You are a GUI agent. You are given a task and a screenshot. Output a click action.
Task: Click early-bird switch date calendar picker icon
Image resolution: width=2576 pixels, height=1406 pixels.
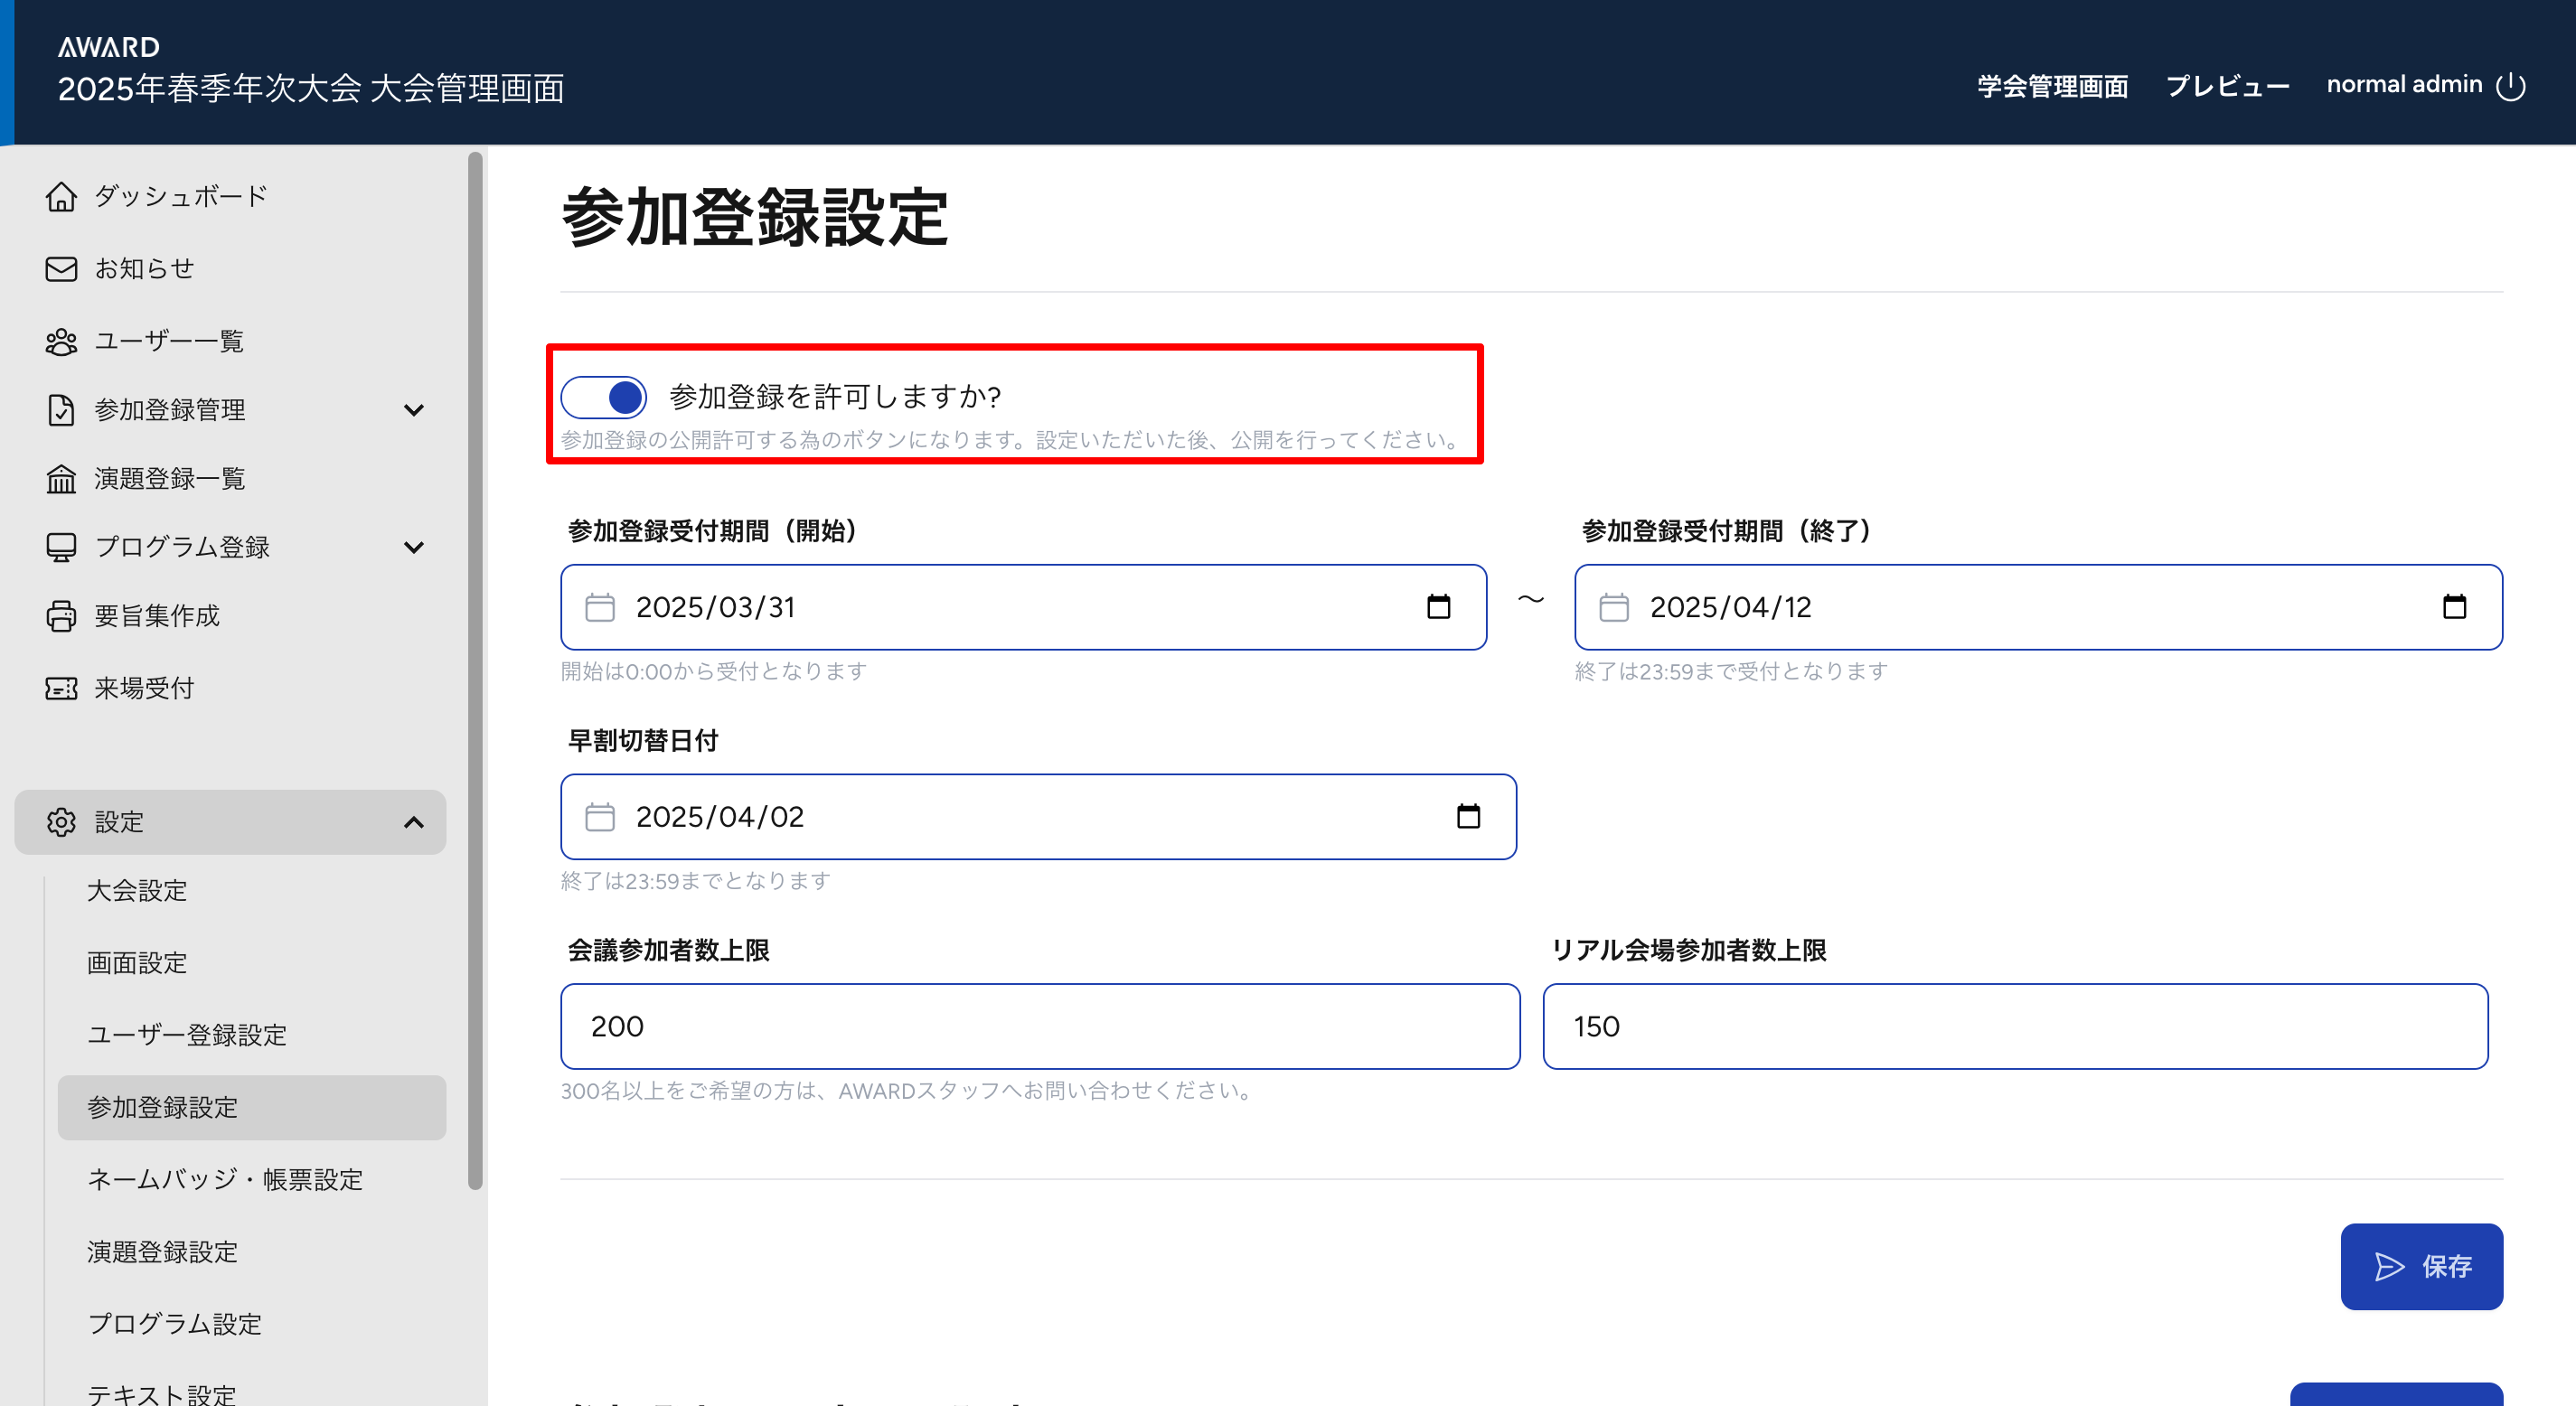(1468, 817)
